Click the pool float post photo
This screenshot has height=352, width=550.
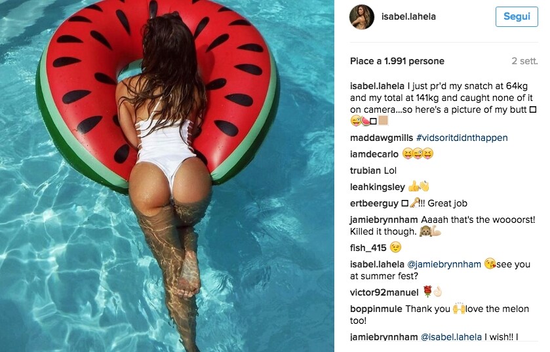click(x=167, y=176)
